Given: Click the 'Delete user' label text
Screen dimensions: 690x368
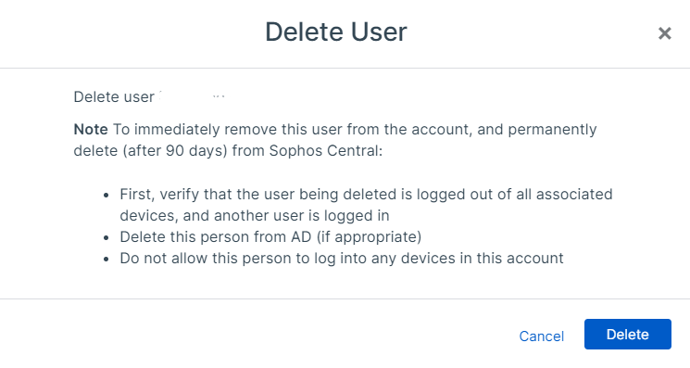Looking at the screenshot, I should click(114, 96).
